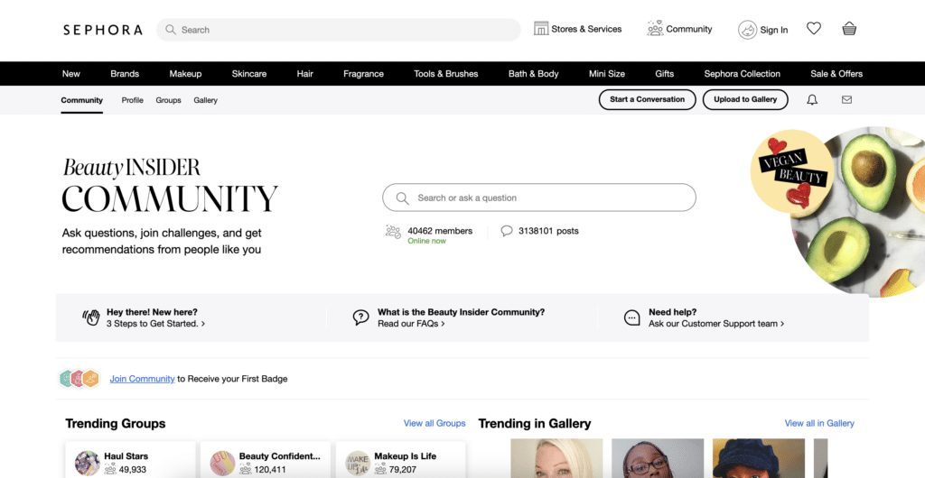Image resolution: width=925 pixels, height=478 pixels.
Task: Open the Hair menu
Action: pos(305,74)
